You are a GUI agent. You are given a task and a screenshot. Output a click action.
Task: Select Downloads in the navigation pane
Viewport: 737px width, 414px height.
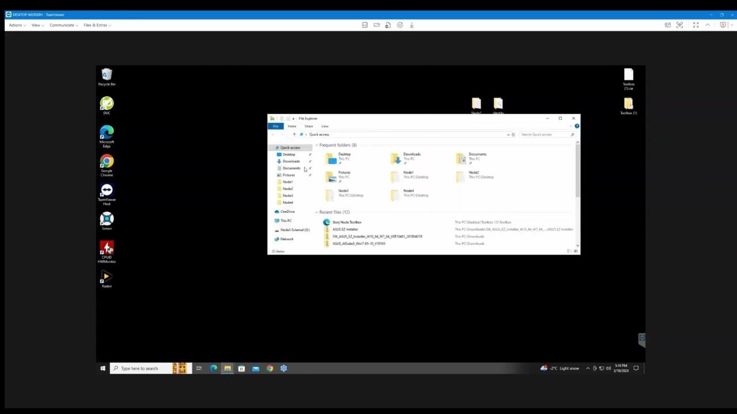click(x=291, y=162)
